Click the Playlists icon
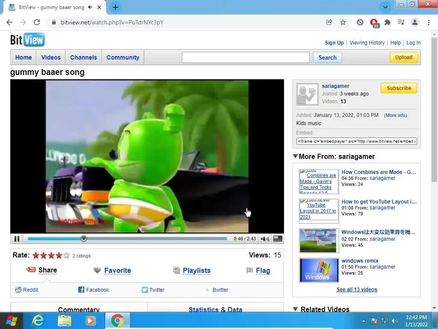 [177, 270]
